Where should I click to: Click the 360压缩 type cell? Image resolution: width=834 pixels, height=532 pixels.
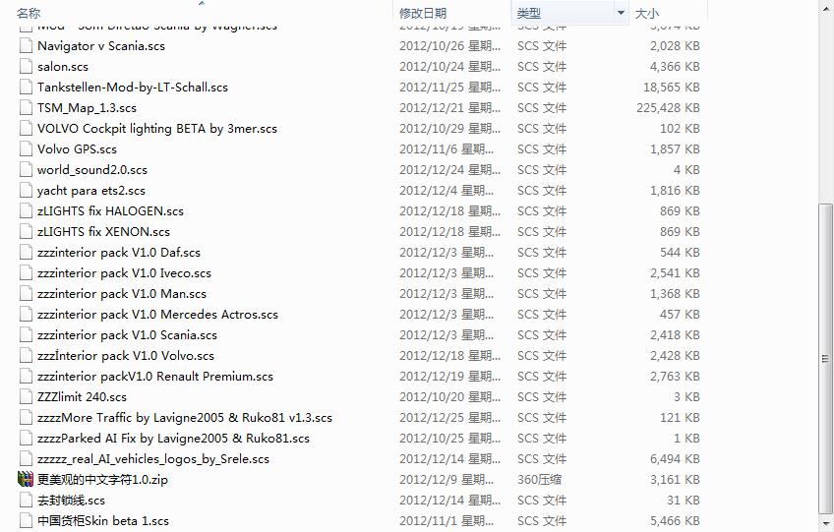(x=539, y=479)
